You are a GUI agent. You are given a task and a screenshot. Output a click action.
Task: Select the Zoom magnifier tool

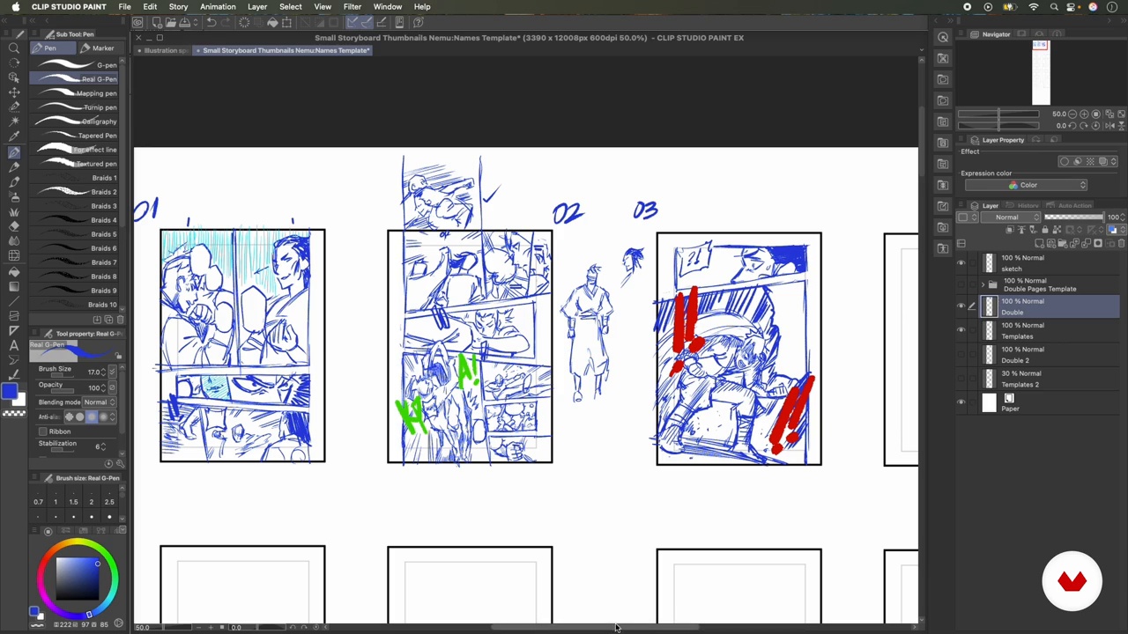pyautogui.click(x=14, y=48)
